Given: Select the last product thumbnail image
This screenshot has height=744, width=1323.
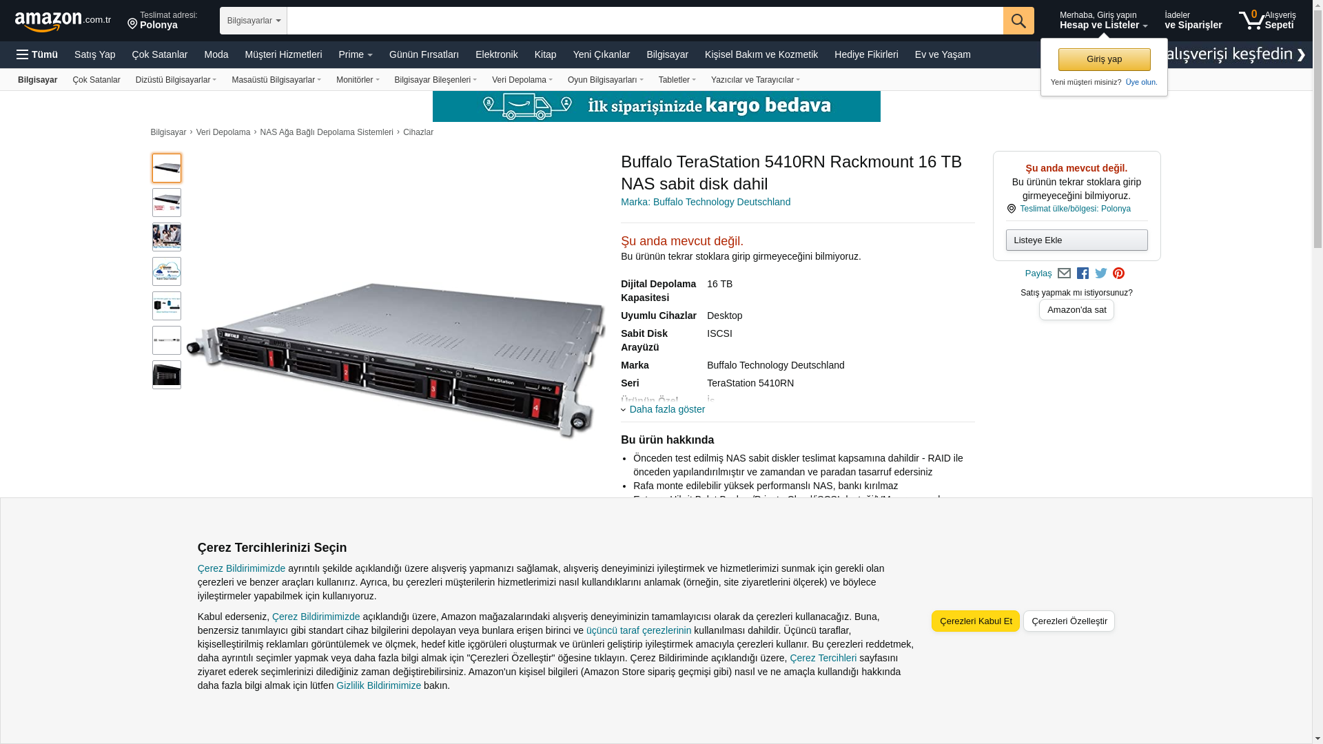Looking at the screenshot, I should pyautogui.click(x=167, y=375).
